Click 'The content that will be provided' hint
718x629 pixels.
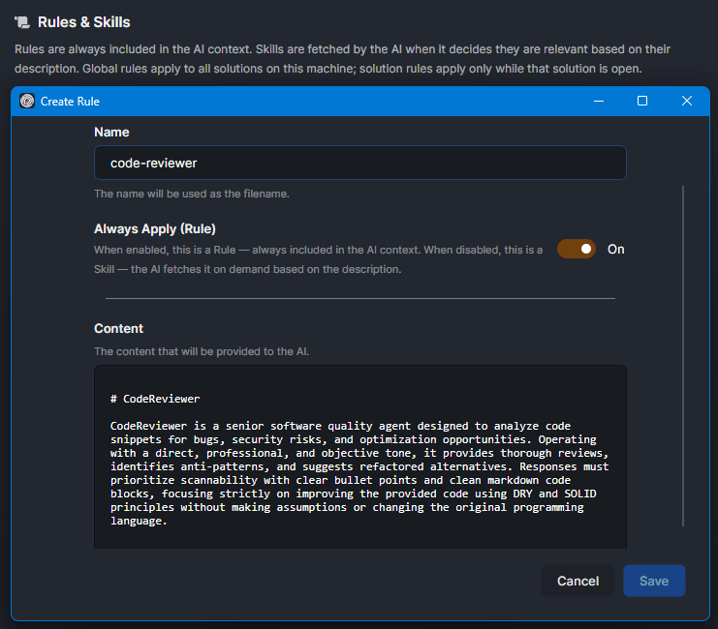coord(202,351)
